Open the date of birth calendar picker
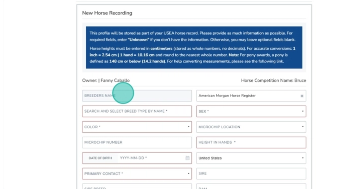This screenshot has height=189, width=344. 187,158
